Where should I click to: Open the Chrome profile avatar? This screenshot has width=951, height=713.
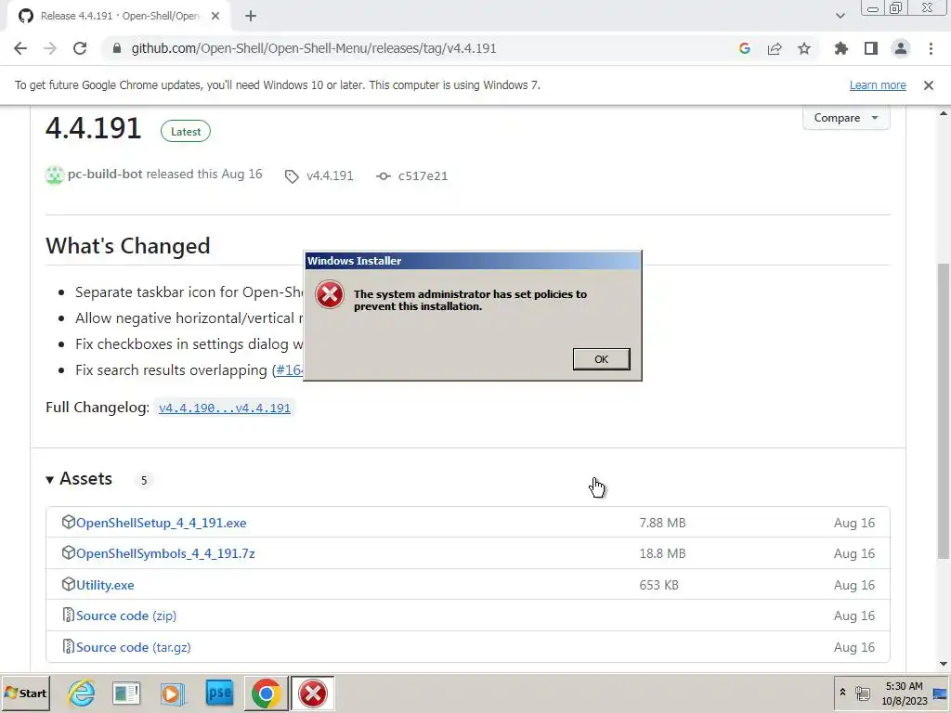point(901,48)
